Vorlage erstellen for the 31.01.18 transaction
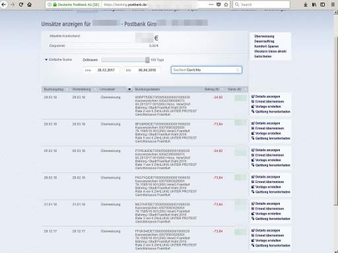This screenshot has width=338, height=253. point(266,213)
